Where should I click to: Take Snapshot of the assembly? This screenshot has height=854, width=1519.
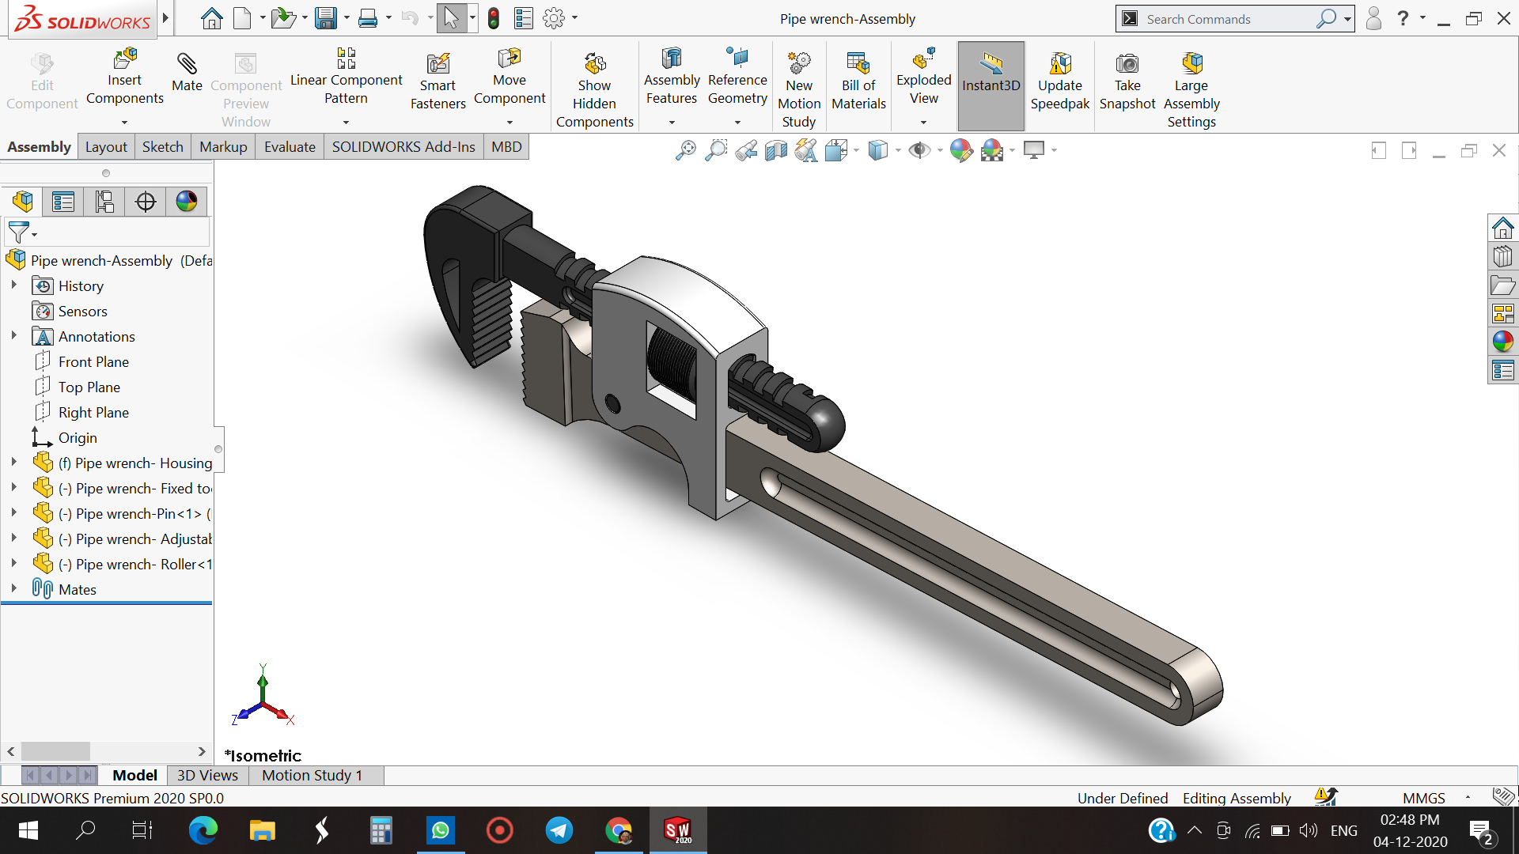click(x=1127, y=81)
